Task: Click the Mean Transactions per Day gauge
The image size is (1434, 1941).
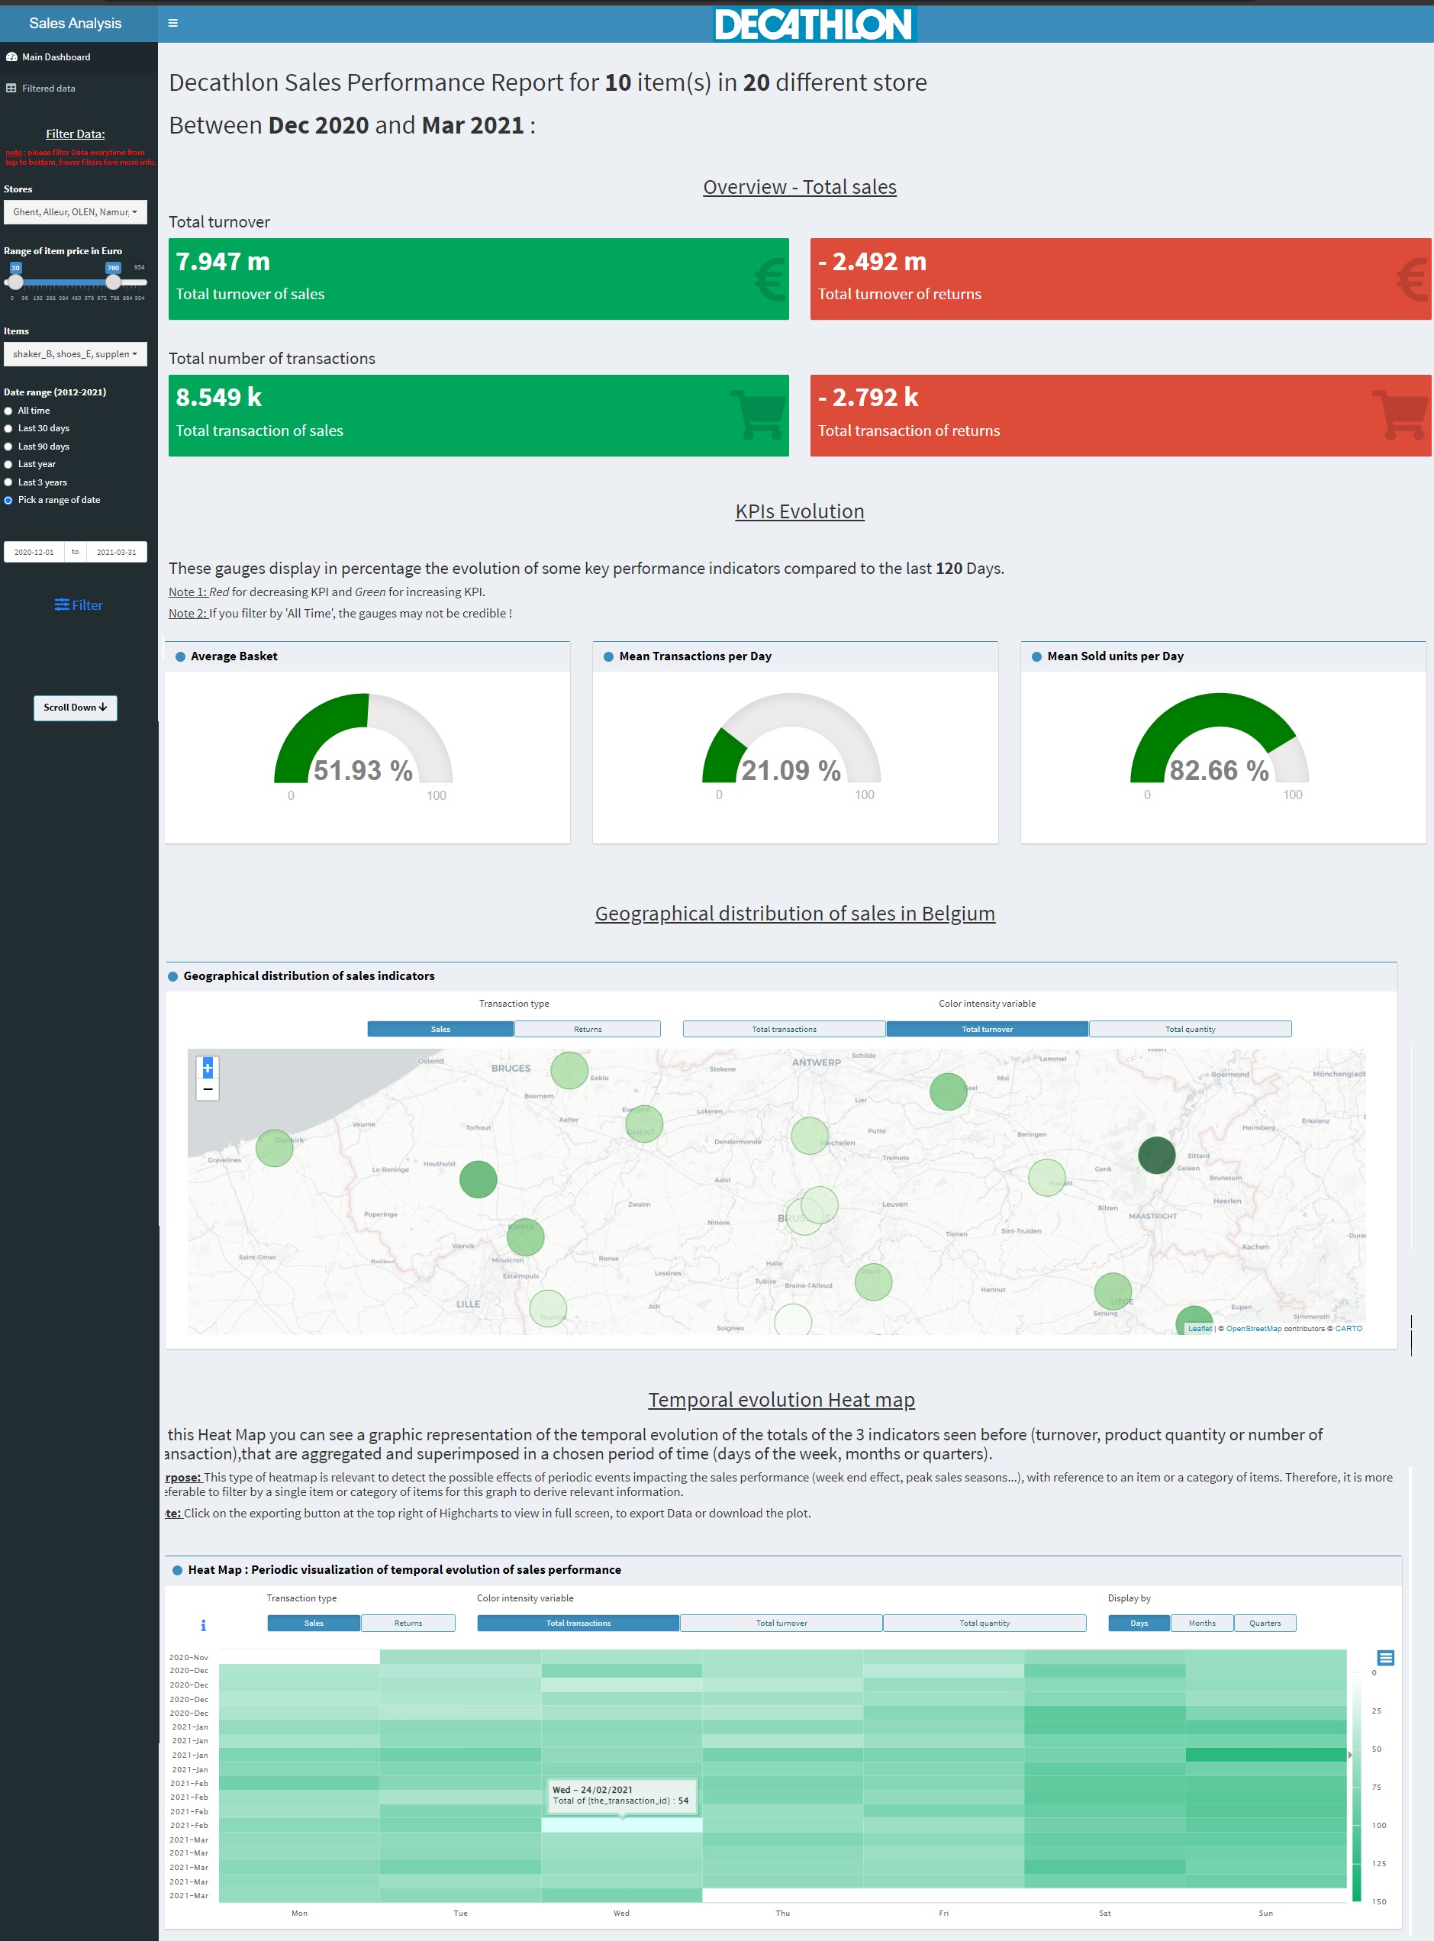Action: (x=791, y=739)
